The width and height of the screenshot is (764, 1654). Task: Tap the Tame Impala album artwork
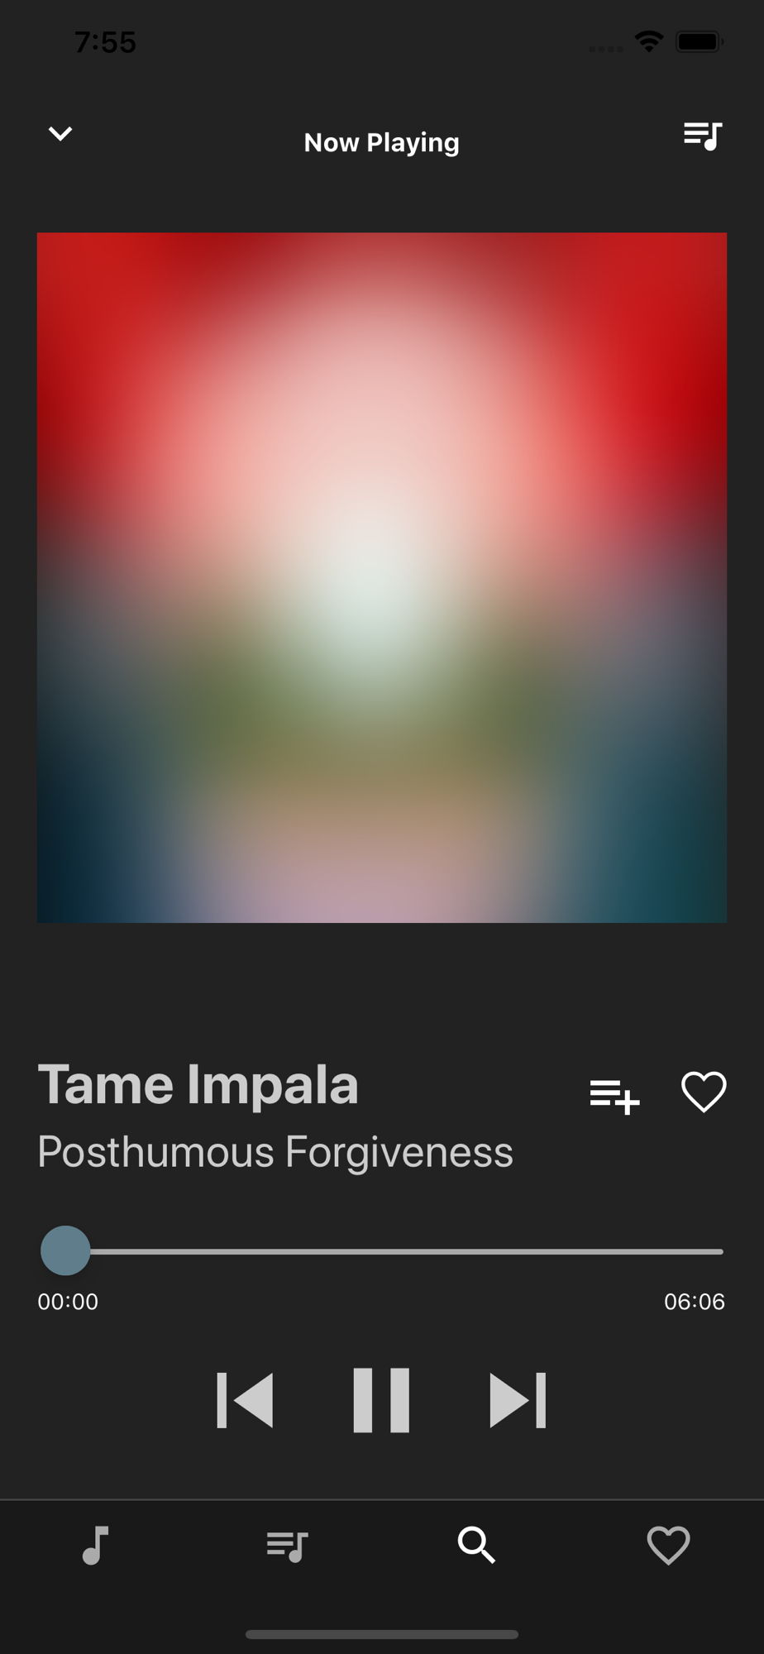tap(382, 577)
